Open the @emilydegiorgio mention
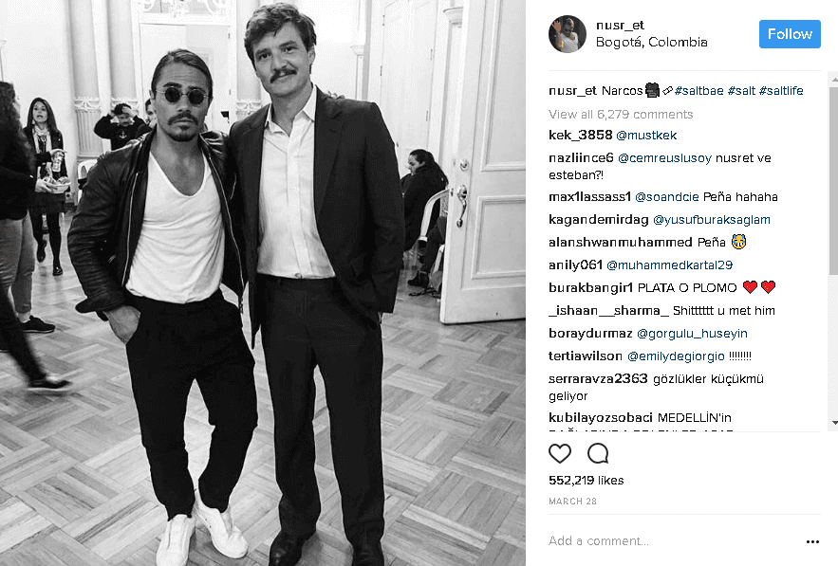The height and width of the screenshot is (566, 838). click(x=676, y=356)
